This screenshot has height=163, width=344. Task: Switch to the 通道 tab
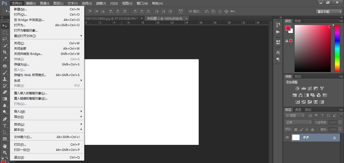point(298,110)
